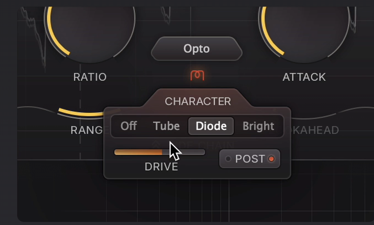Viewport: 374px width, 225px height.
Task: Choose the Bright character mode
Action: click(x=258, y=126)
